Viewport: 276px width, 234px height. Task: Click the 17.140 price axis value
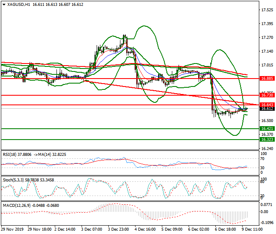pos(267,51)
